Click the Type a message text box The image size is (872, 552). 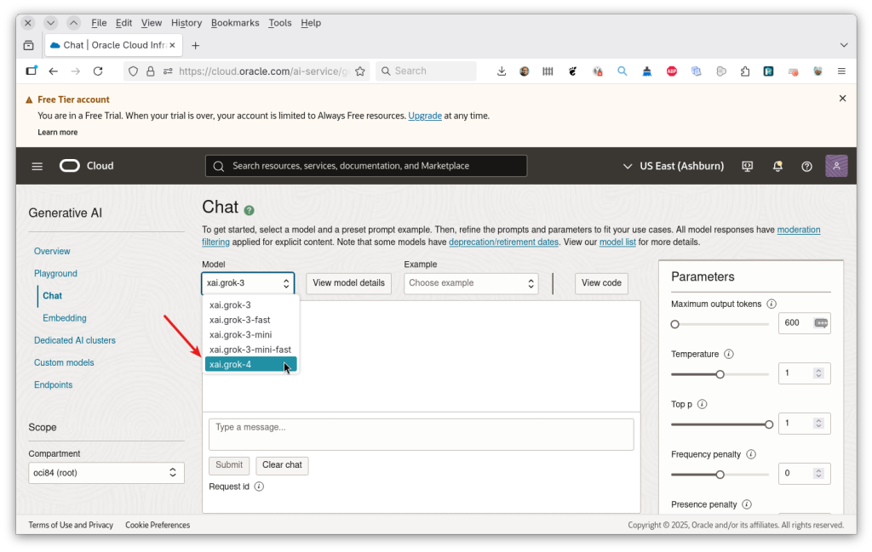pyautogui.click(x=421, y=435)
